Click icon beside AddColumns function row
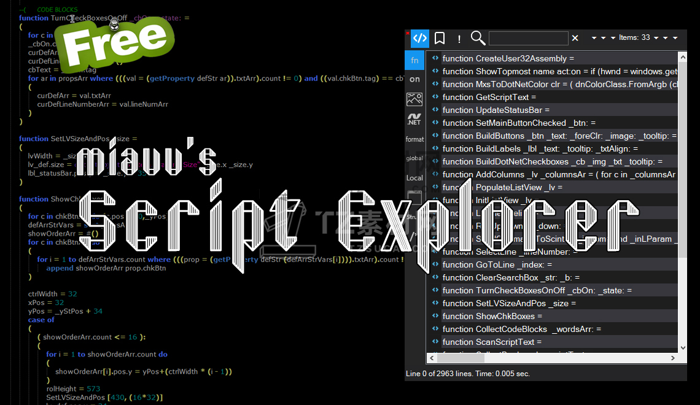 coord(435,174)
